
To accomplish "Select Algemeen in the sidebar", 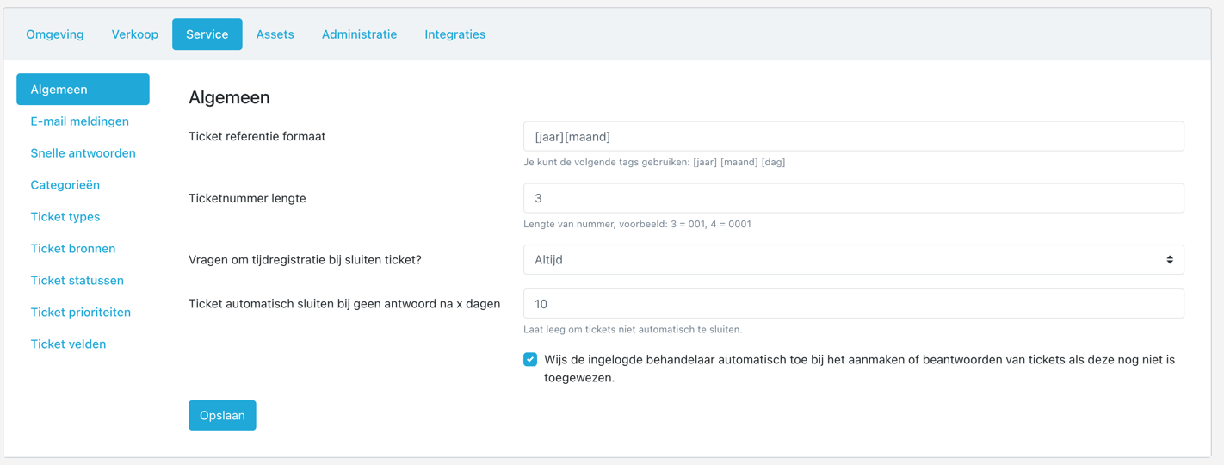I will [83, 90].
